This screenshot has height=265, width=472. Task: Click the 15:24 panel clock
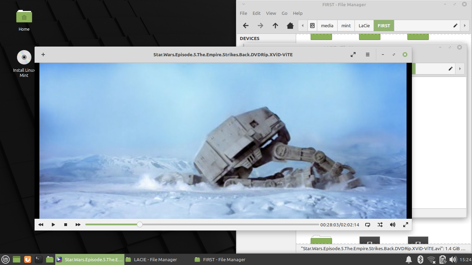tap(465, 259)
